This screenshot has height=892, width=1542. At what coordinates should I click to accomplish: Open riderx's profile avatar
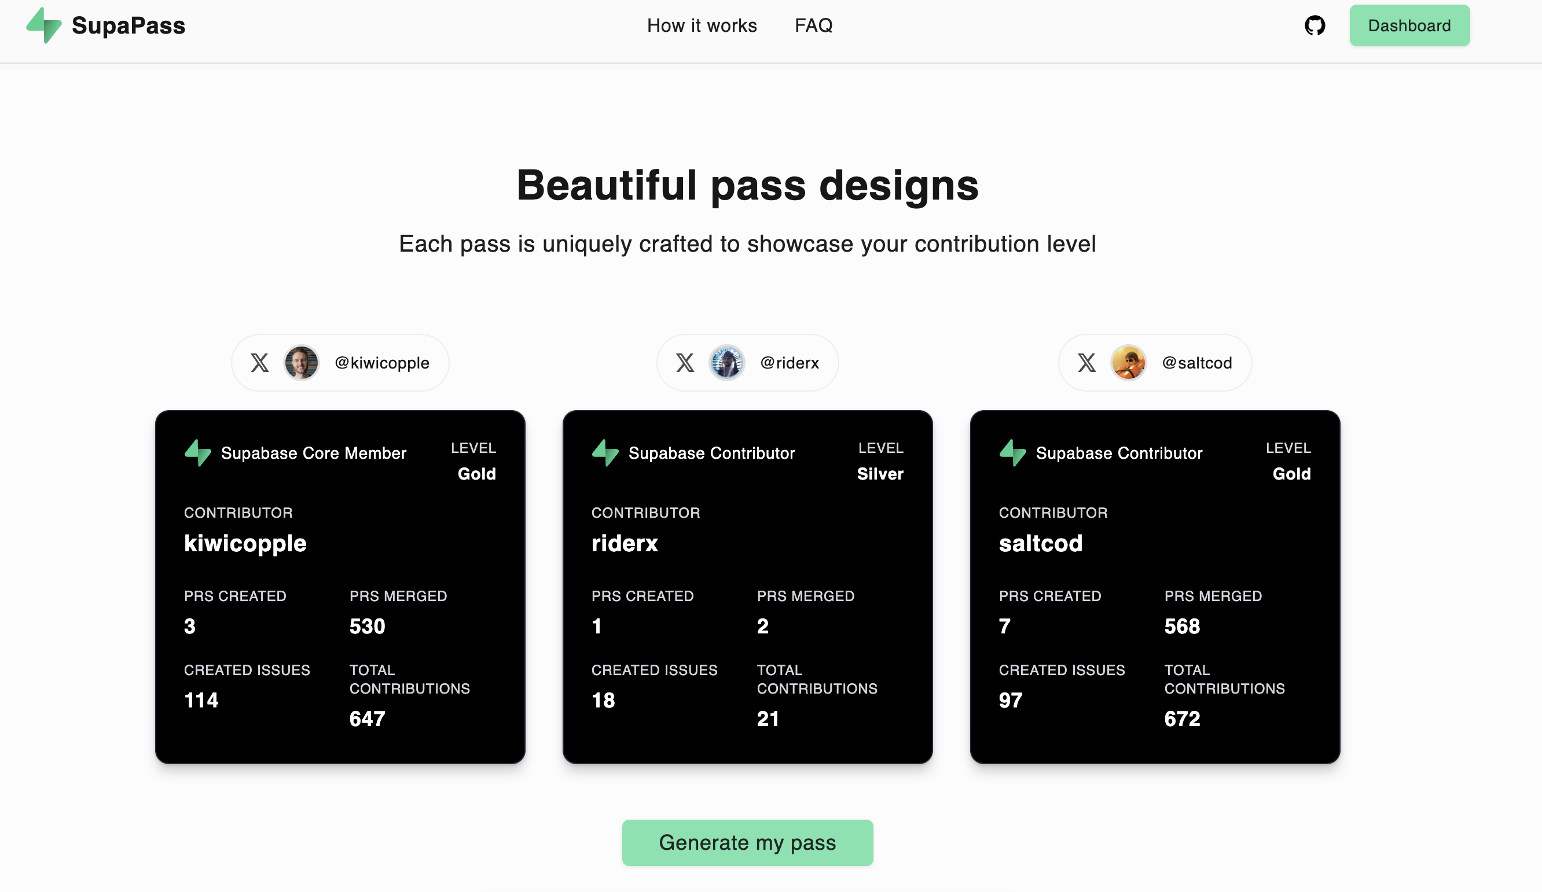[x=726, y=363]
